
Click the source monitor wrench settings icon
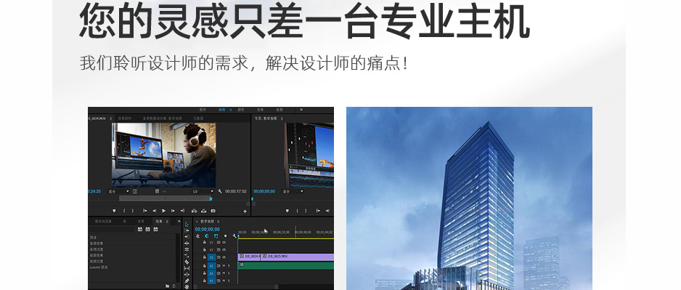[220, 191]
